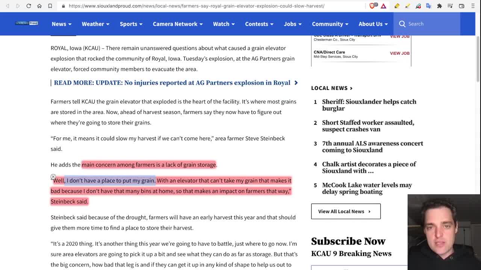Open the browser main menu
Viewport: 481px width, 270px height.
473,6
